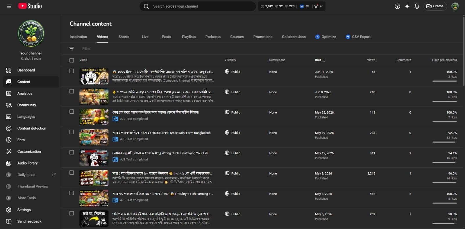This screenshot has width=465, height=229.
Task: Open the Promotions tab
Action: point(263,37)
